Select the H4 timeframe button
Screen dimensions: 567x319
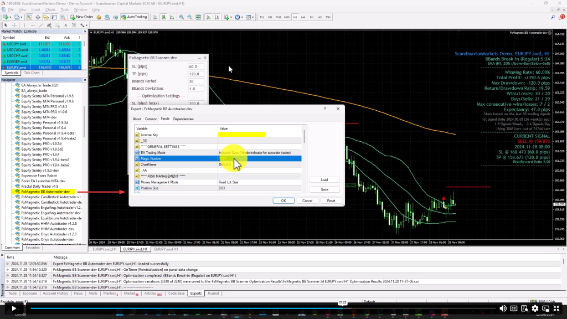pos(303,17)
